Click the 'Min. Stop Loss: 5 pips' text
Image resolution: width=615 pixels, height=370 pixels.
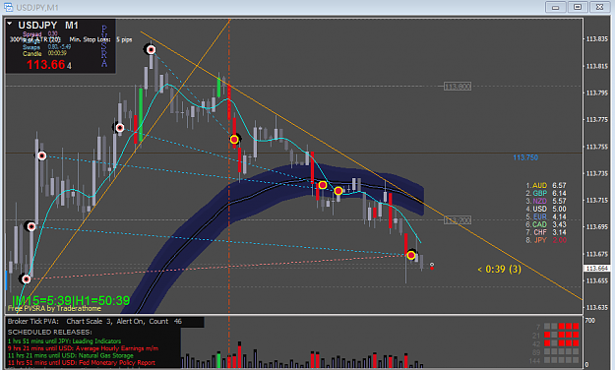pyautogui.click(x=100, y=39)
